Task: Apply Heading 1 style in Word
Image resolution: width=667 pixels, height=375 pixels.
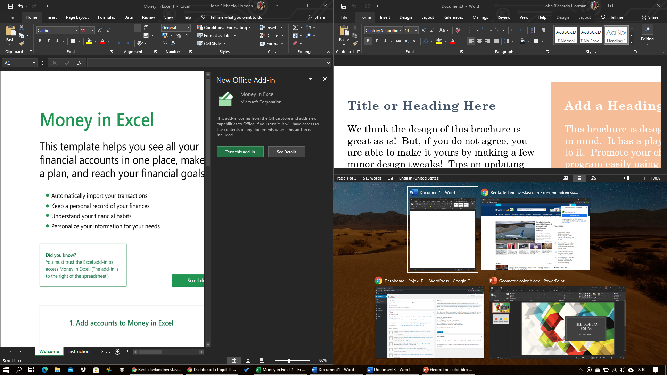Action: 616,35
